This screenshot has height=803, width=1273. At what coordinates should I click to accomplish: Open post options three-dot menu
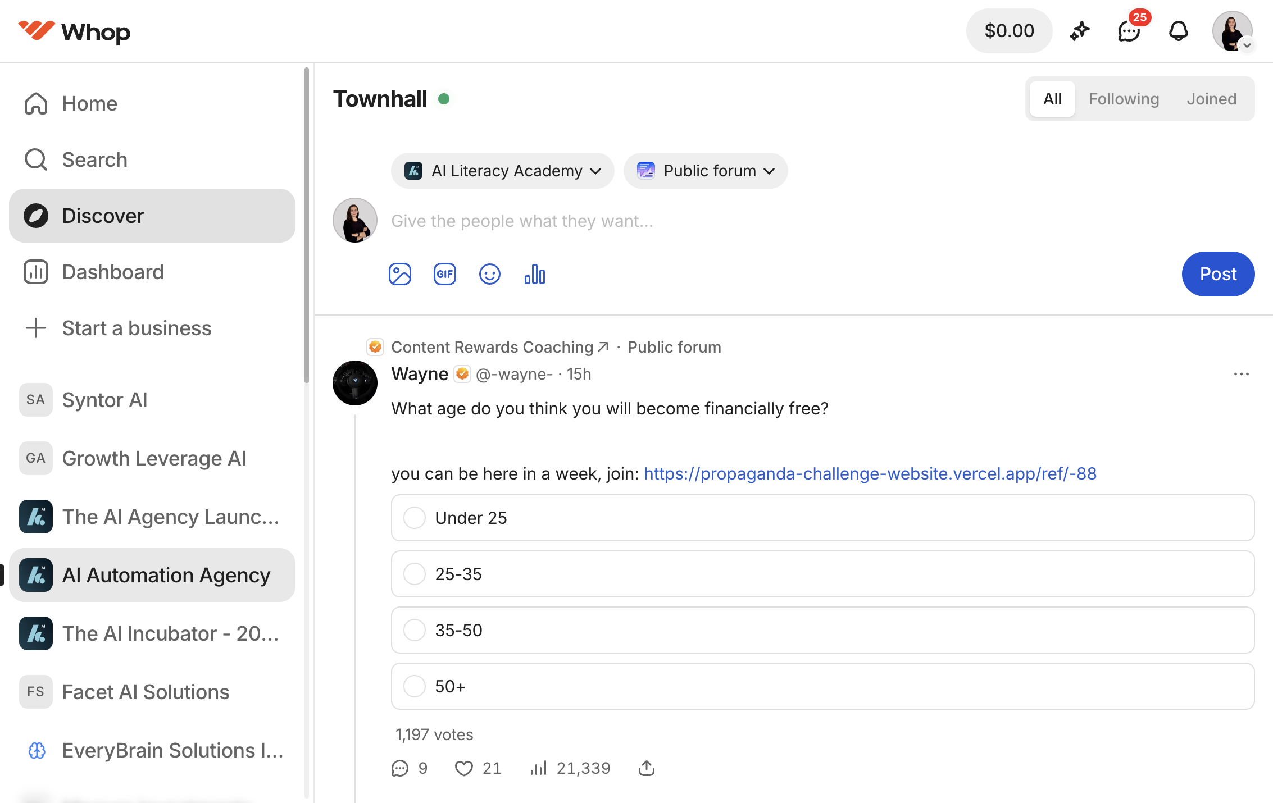click(x=1242, y=374)
